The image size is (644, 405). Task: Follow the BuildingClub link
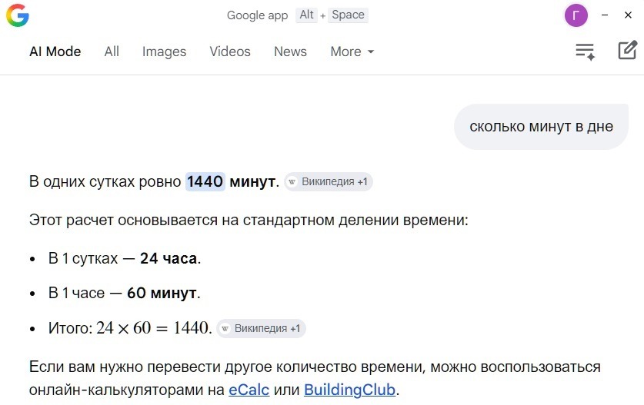click(349, 390)
